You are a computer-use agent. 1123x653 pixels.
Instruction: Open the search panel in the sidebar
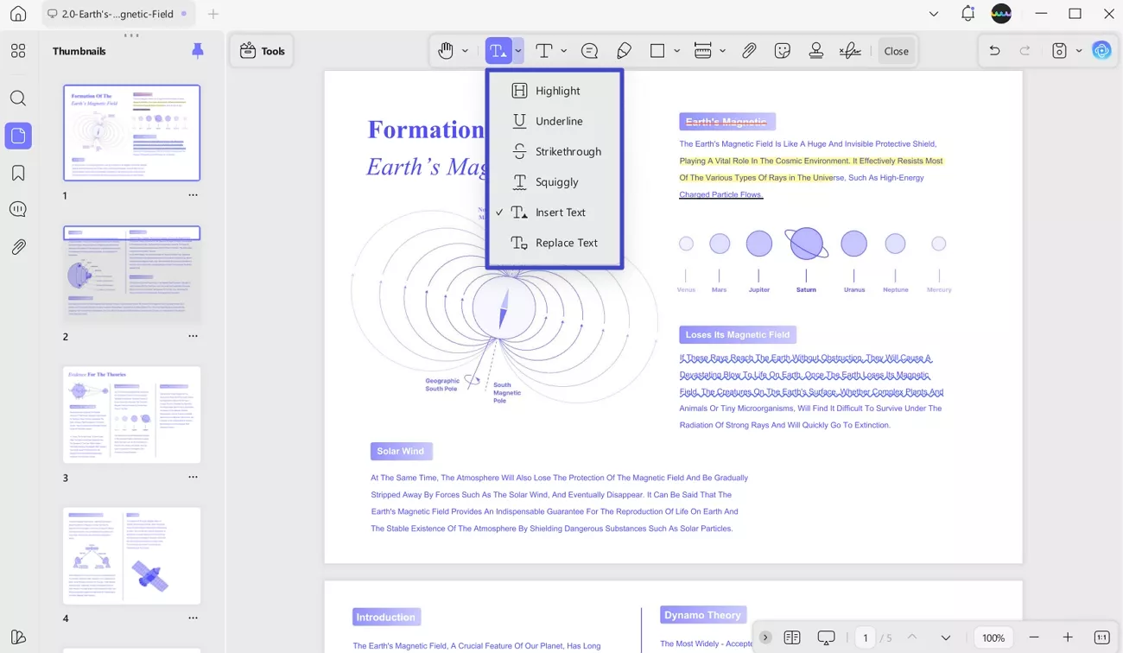[x=18, y=98]
